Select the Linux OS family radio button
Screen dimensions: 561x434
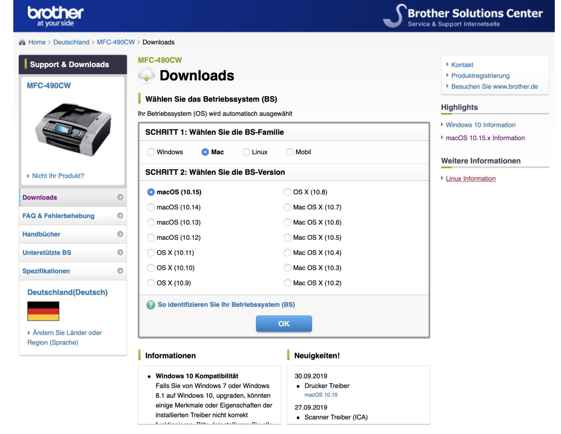[x=246, y=152]
